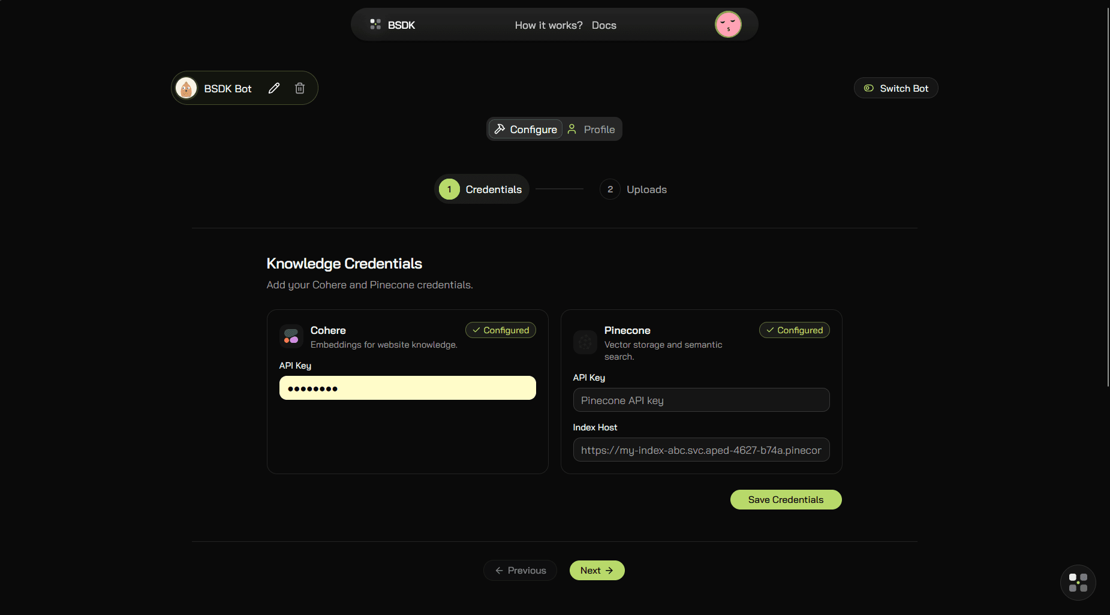Click 'Vector storage and semantic search.' text
Screen dimensions: 1110x615
click(x=663, y=351)
